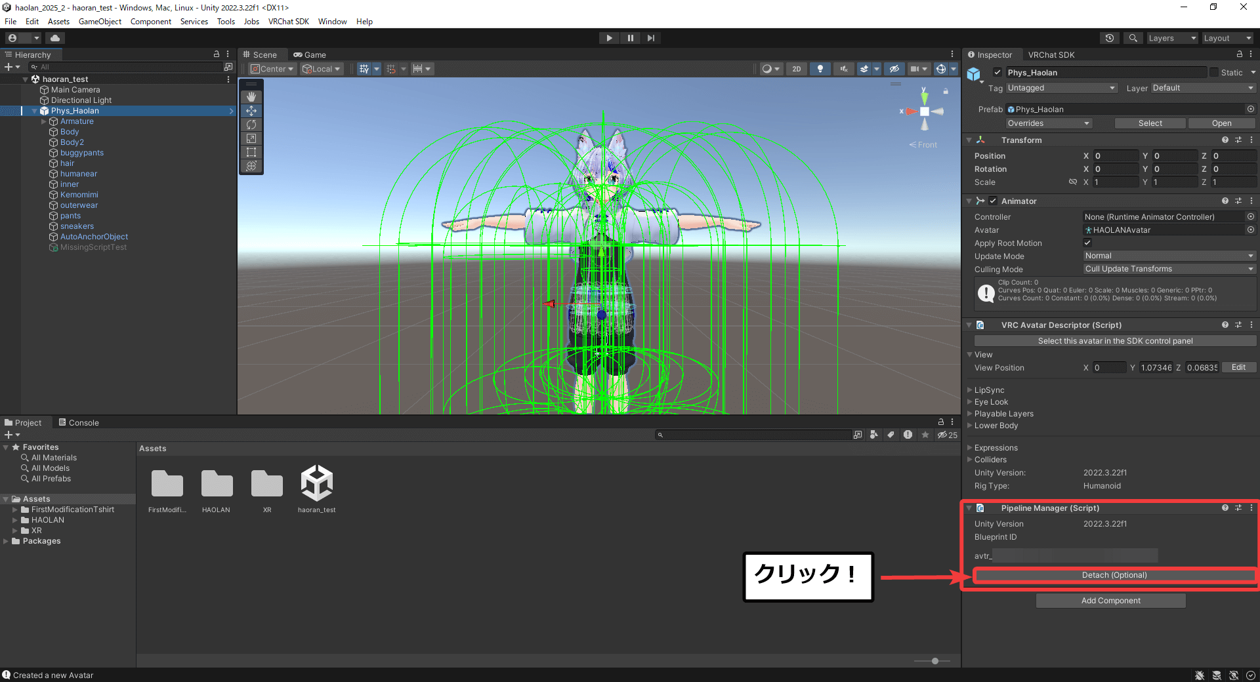
Task: Click the red X axis gizmo cone
Action: [911, 111]
